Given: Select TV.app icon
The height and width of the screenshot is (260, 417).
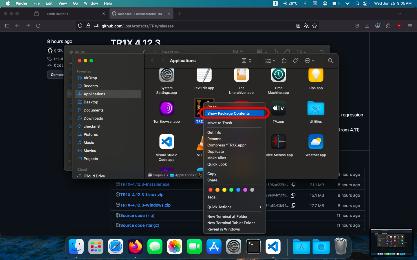Looking at the screenshot, I should click(278, 108).
